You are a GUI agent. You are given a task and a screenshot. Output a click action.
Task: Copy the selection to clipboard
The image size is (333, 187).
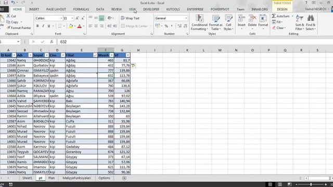[x=12, y=22]
